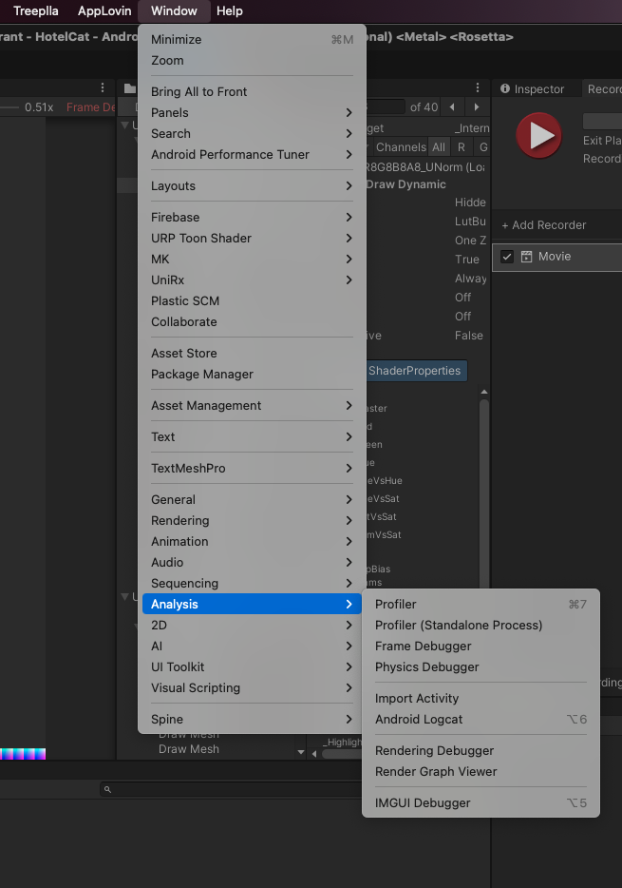Click the red Start Recording play button

[x=538, y=135]
